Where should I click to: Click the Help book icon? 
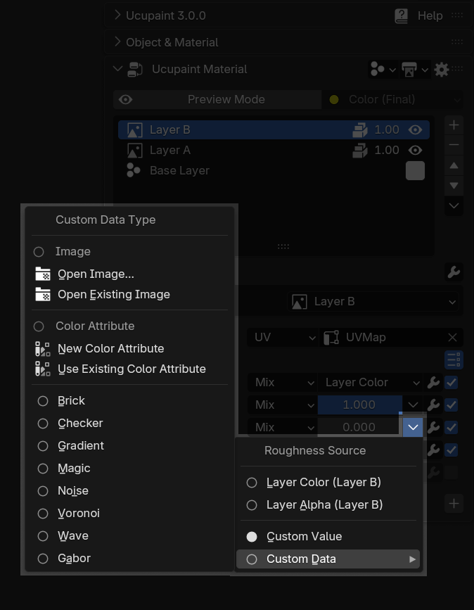(402, 16)
